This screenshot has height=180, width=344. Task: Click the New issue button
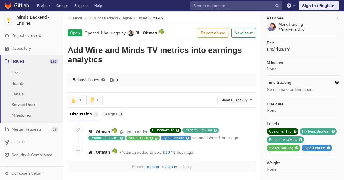tap(244, 33)
